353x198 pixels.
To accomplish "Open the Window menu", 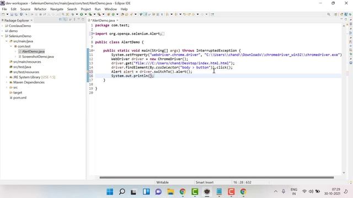I will [110, 9].
